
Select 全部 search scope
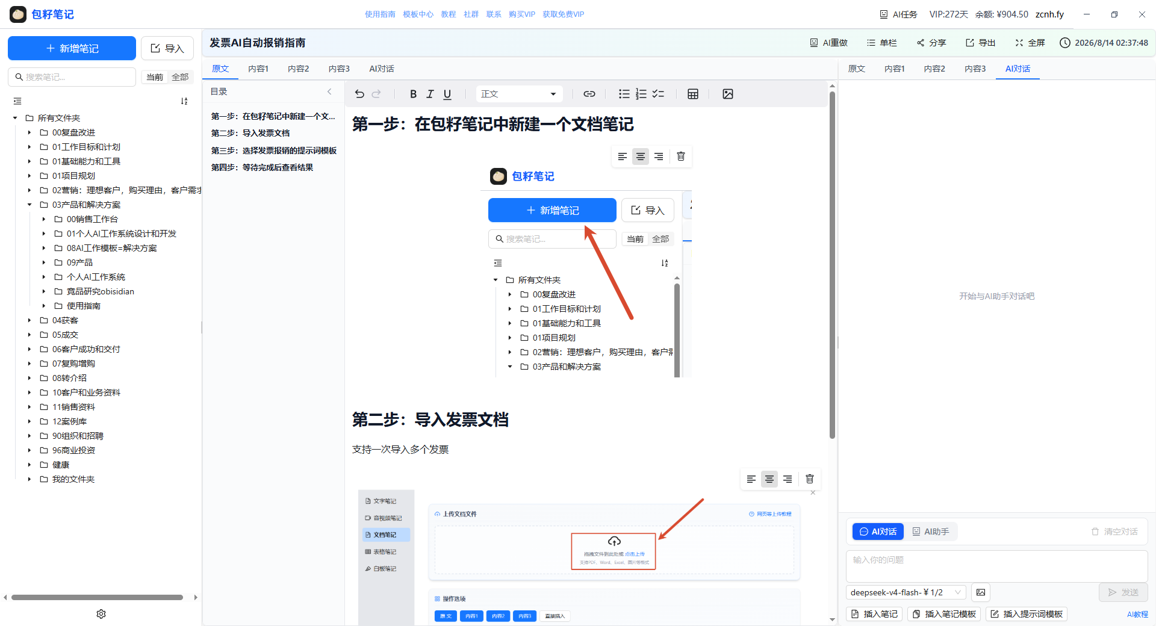coord(180,77)
